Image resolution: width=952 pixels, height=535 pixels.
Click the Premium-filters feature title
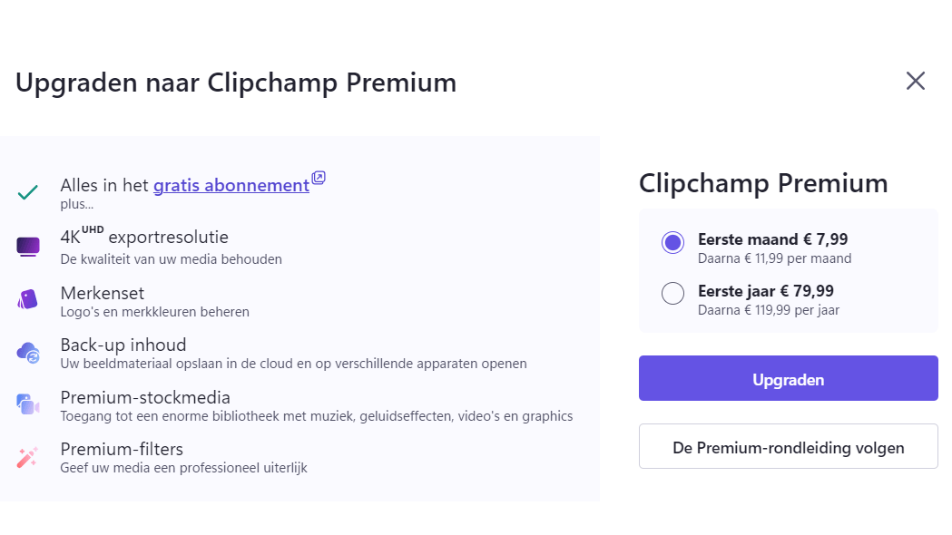(122, 449)
